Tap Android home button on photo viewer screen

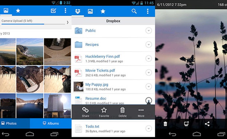tap(197, 134)
